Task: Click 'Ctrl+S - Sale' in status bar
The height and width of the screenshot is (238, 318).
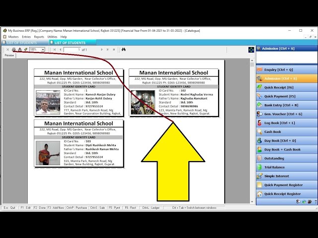Action: pos(97,208)
